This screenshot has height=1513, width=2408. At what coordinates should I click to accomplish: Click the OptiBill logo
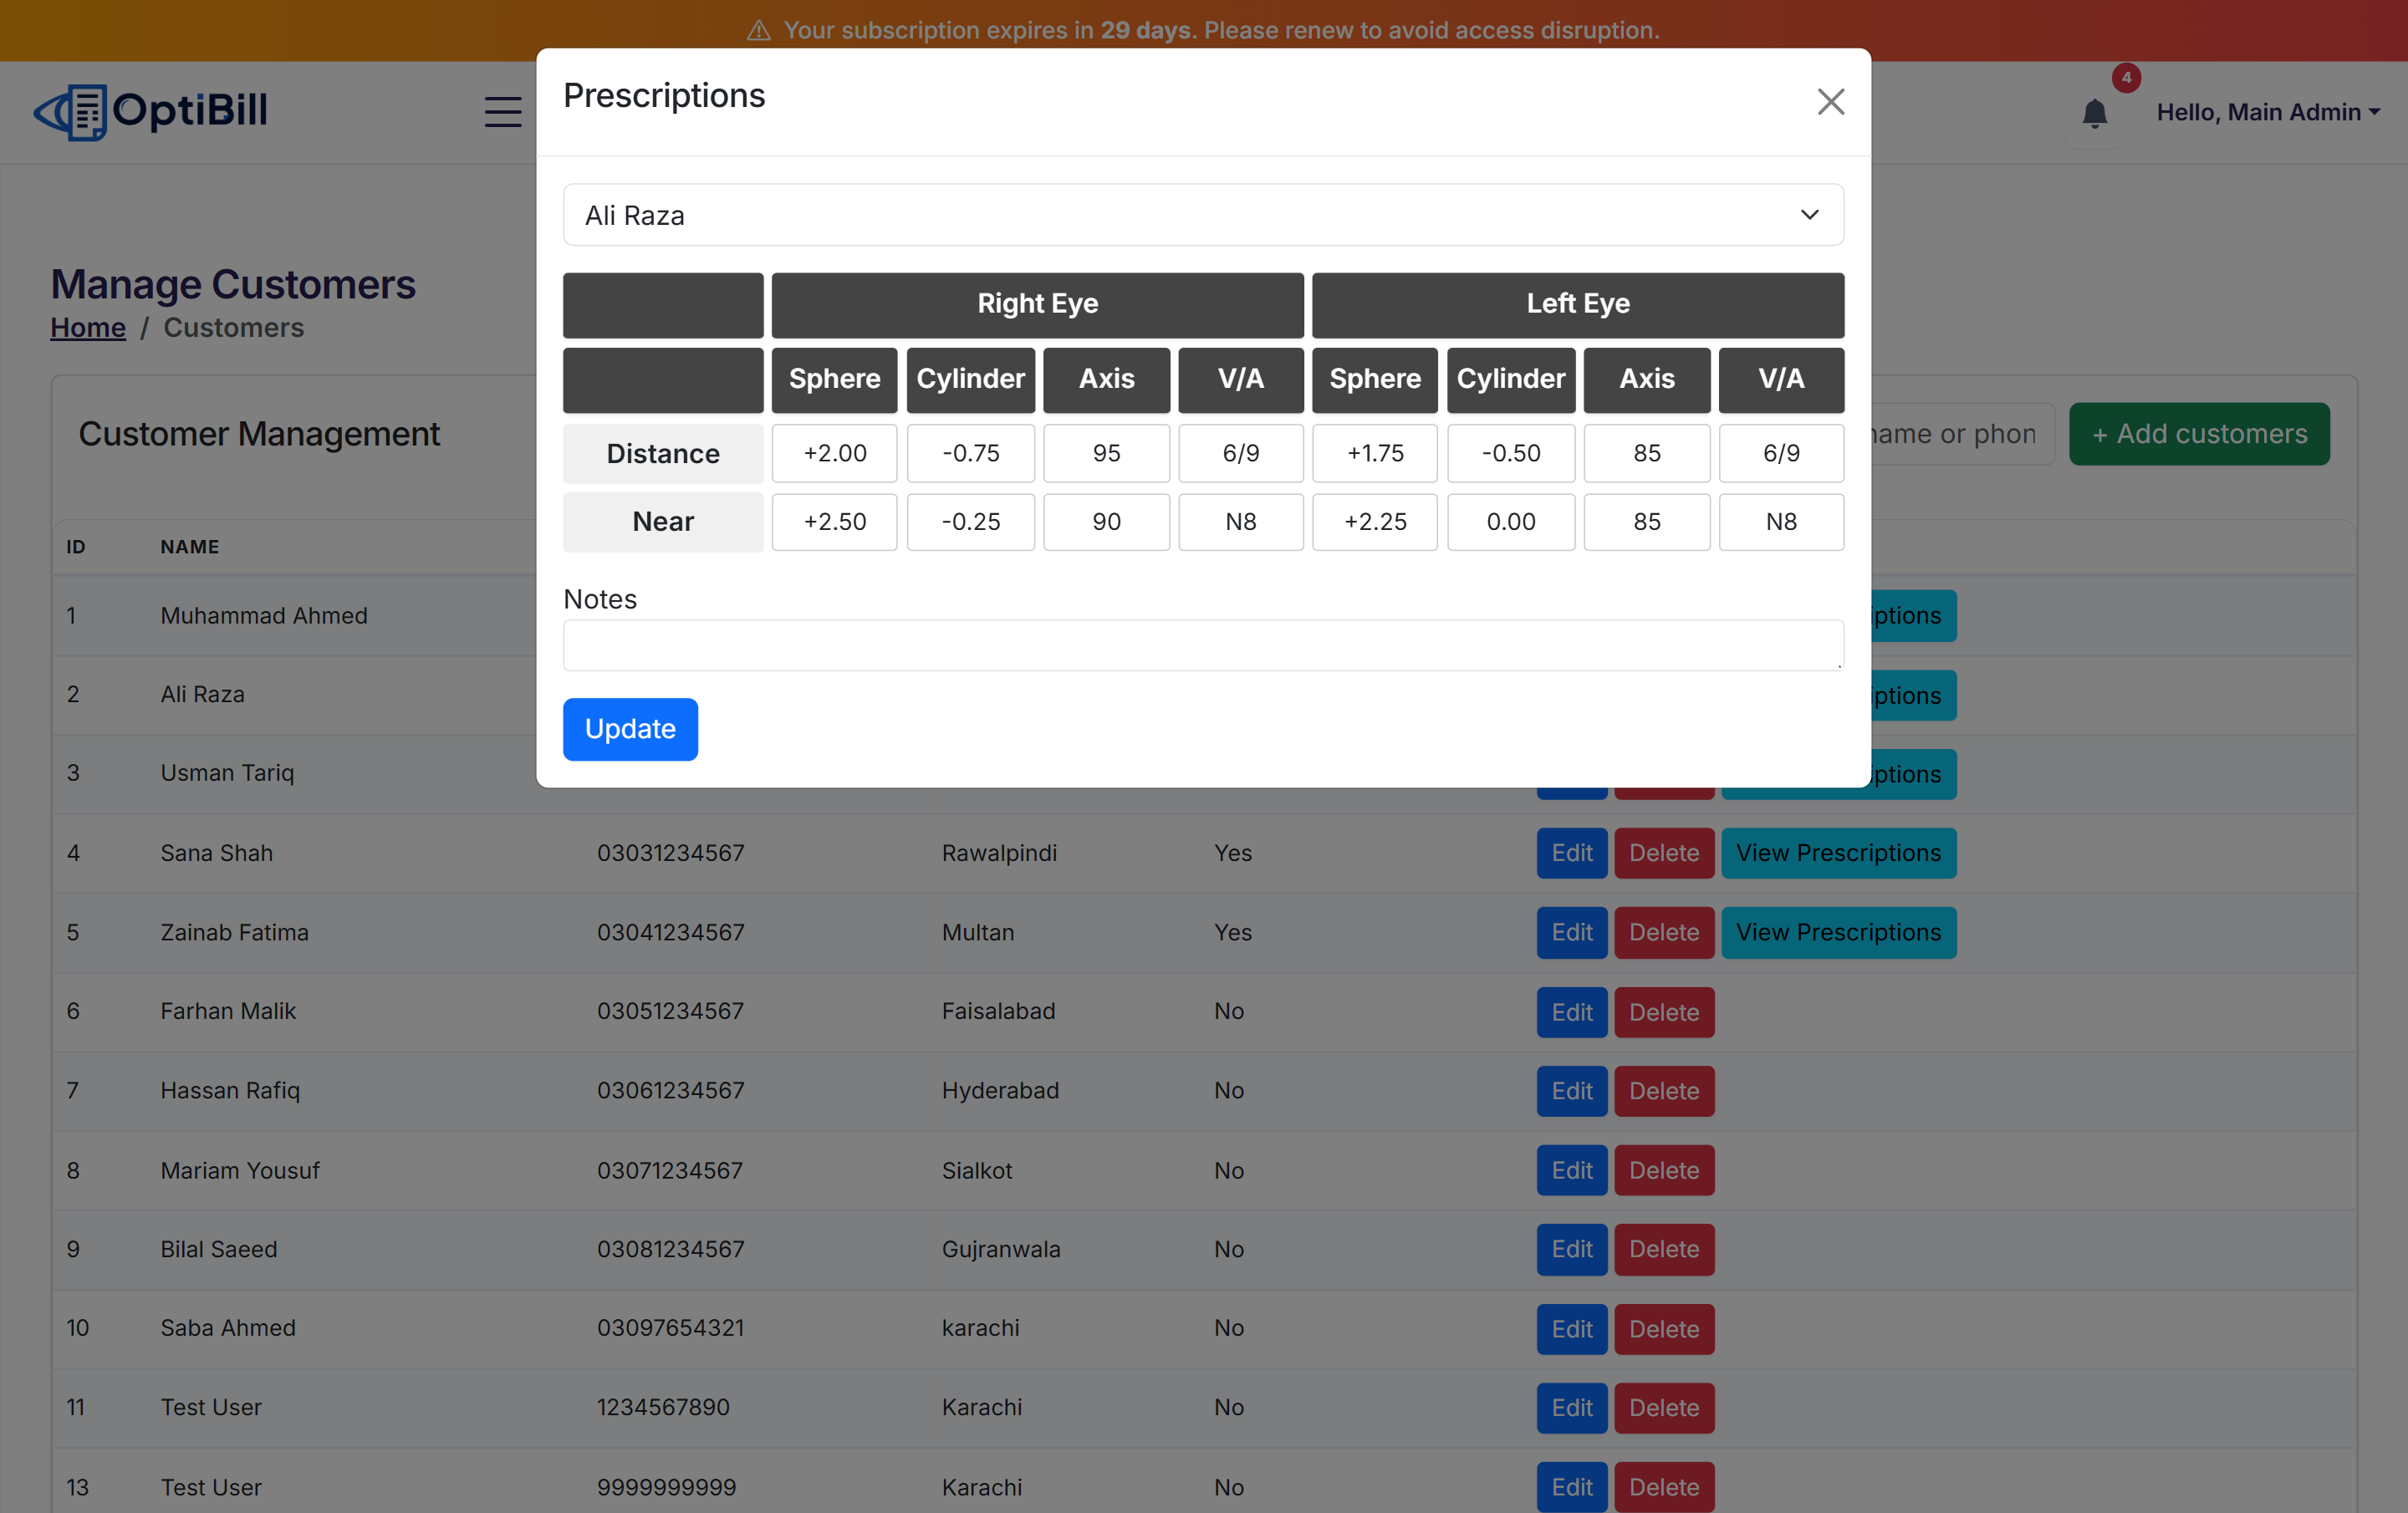point(150,111)
